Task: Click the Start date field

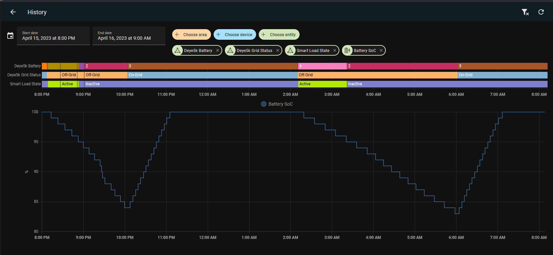Action: [53, 36]
